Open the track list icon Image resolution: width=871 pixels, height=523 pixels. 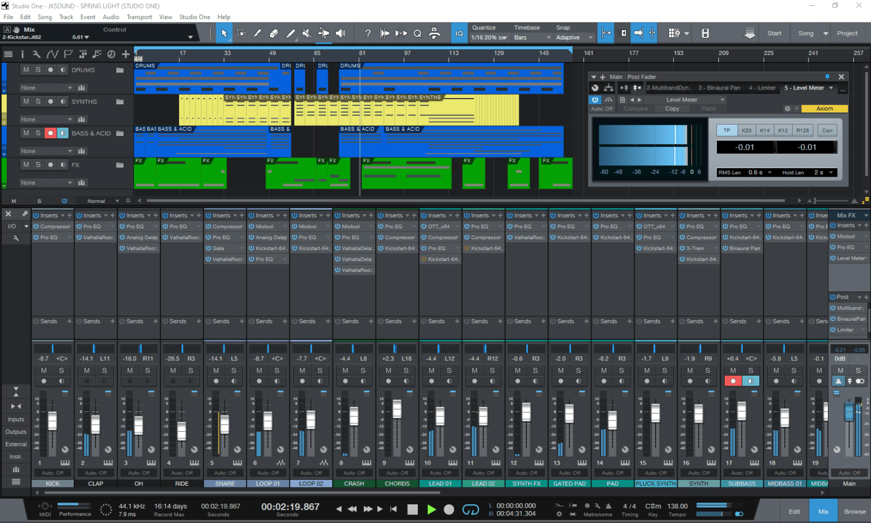(8, 54)
